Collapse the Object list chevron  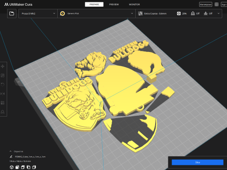[x=10, y=151]
